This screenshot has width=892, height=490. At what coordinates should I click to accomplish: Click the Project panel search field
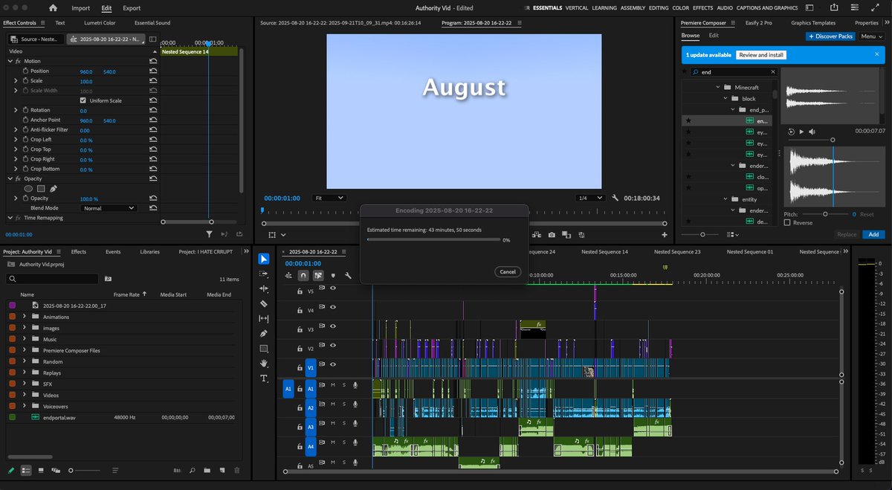click(52, 279)
